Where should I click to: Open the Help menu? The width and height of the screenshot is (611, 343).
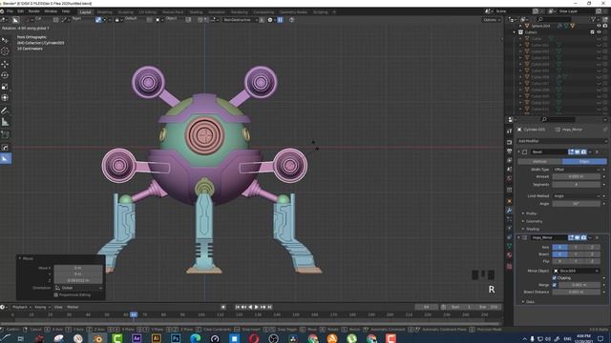coord(66,11)
